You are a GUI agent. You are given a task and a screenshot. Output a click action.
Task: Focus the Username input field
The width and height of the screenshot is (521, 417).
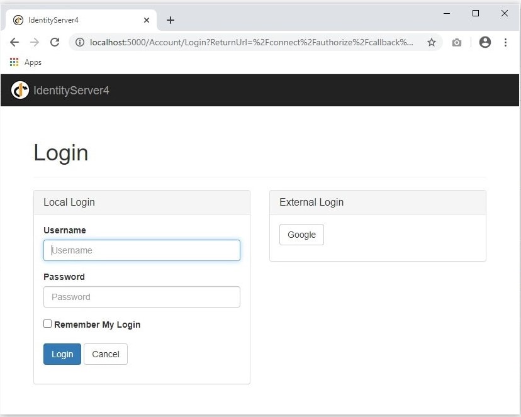(142, 250)
